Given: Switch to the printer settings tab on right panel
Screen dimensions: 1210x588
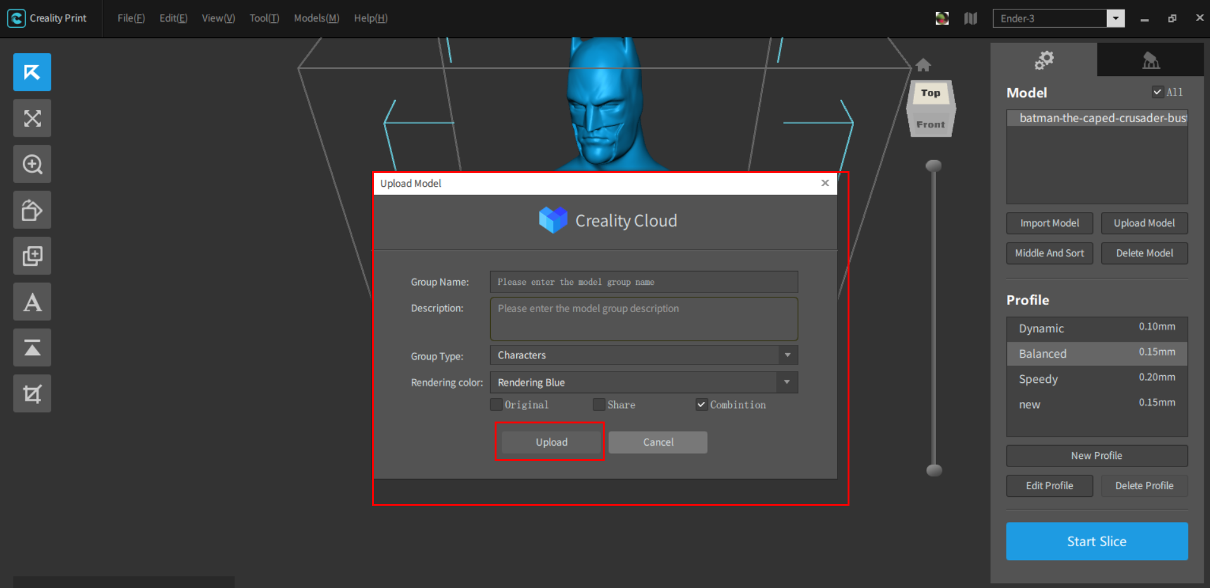Looking at the screenshot, I should 1150,60.
